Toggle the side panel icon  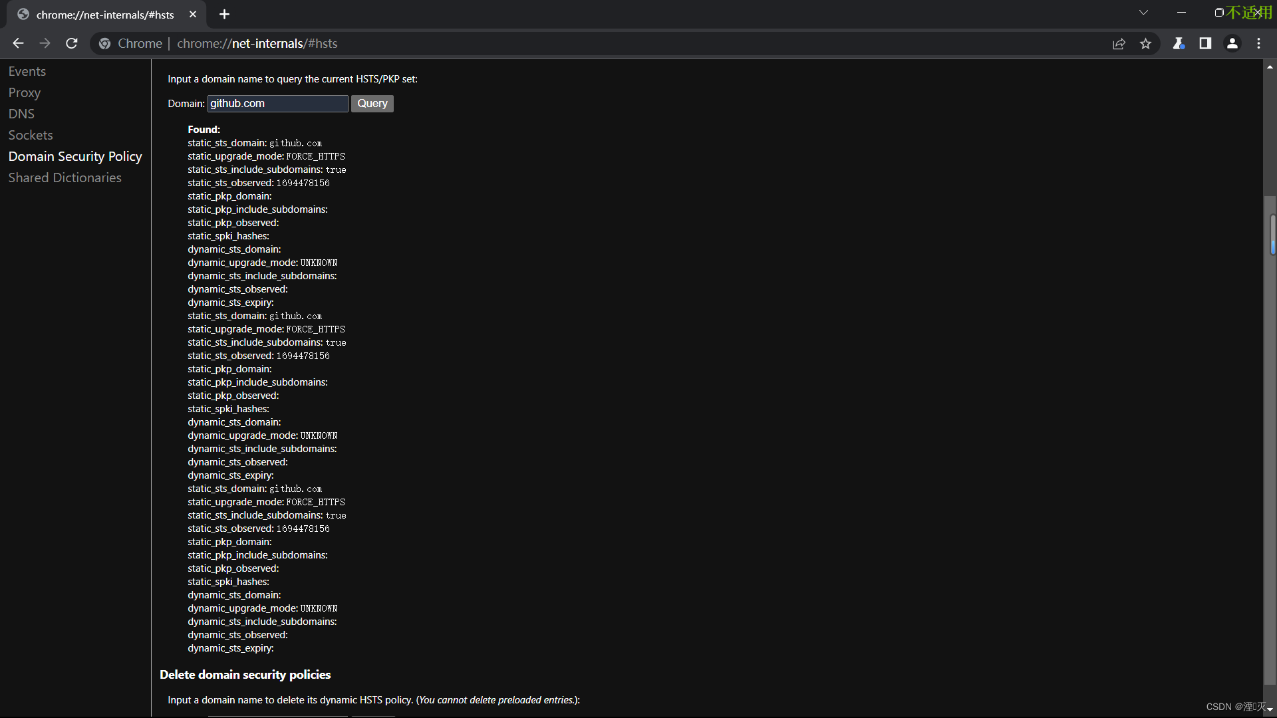click(1205, 43)
